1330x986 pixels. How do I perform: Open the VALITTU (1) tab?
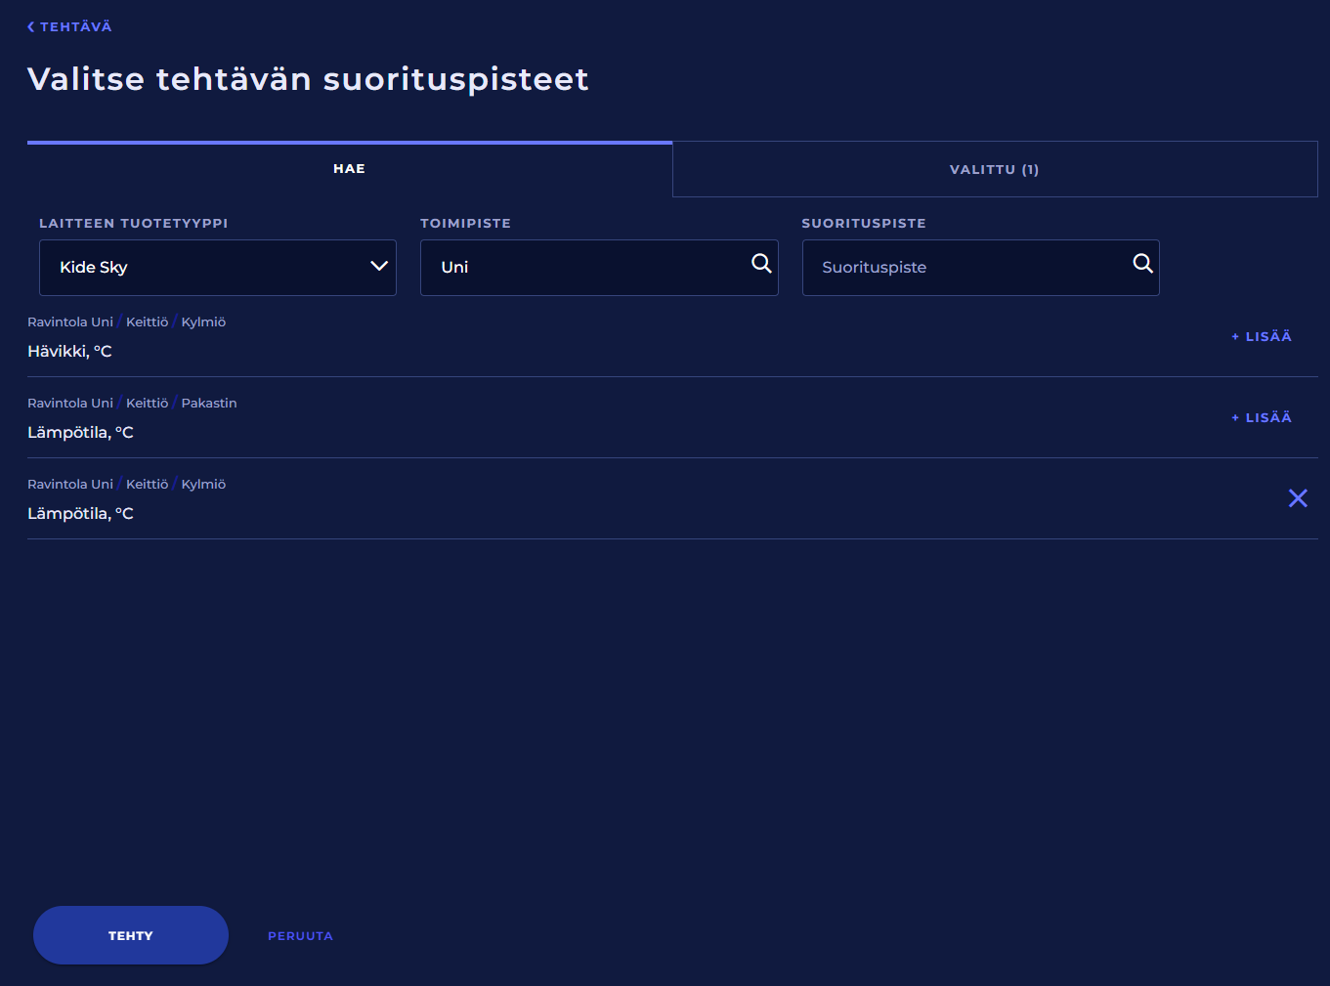click(994, 170)
